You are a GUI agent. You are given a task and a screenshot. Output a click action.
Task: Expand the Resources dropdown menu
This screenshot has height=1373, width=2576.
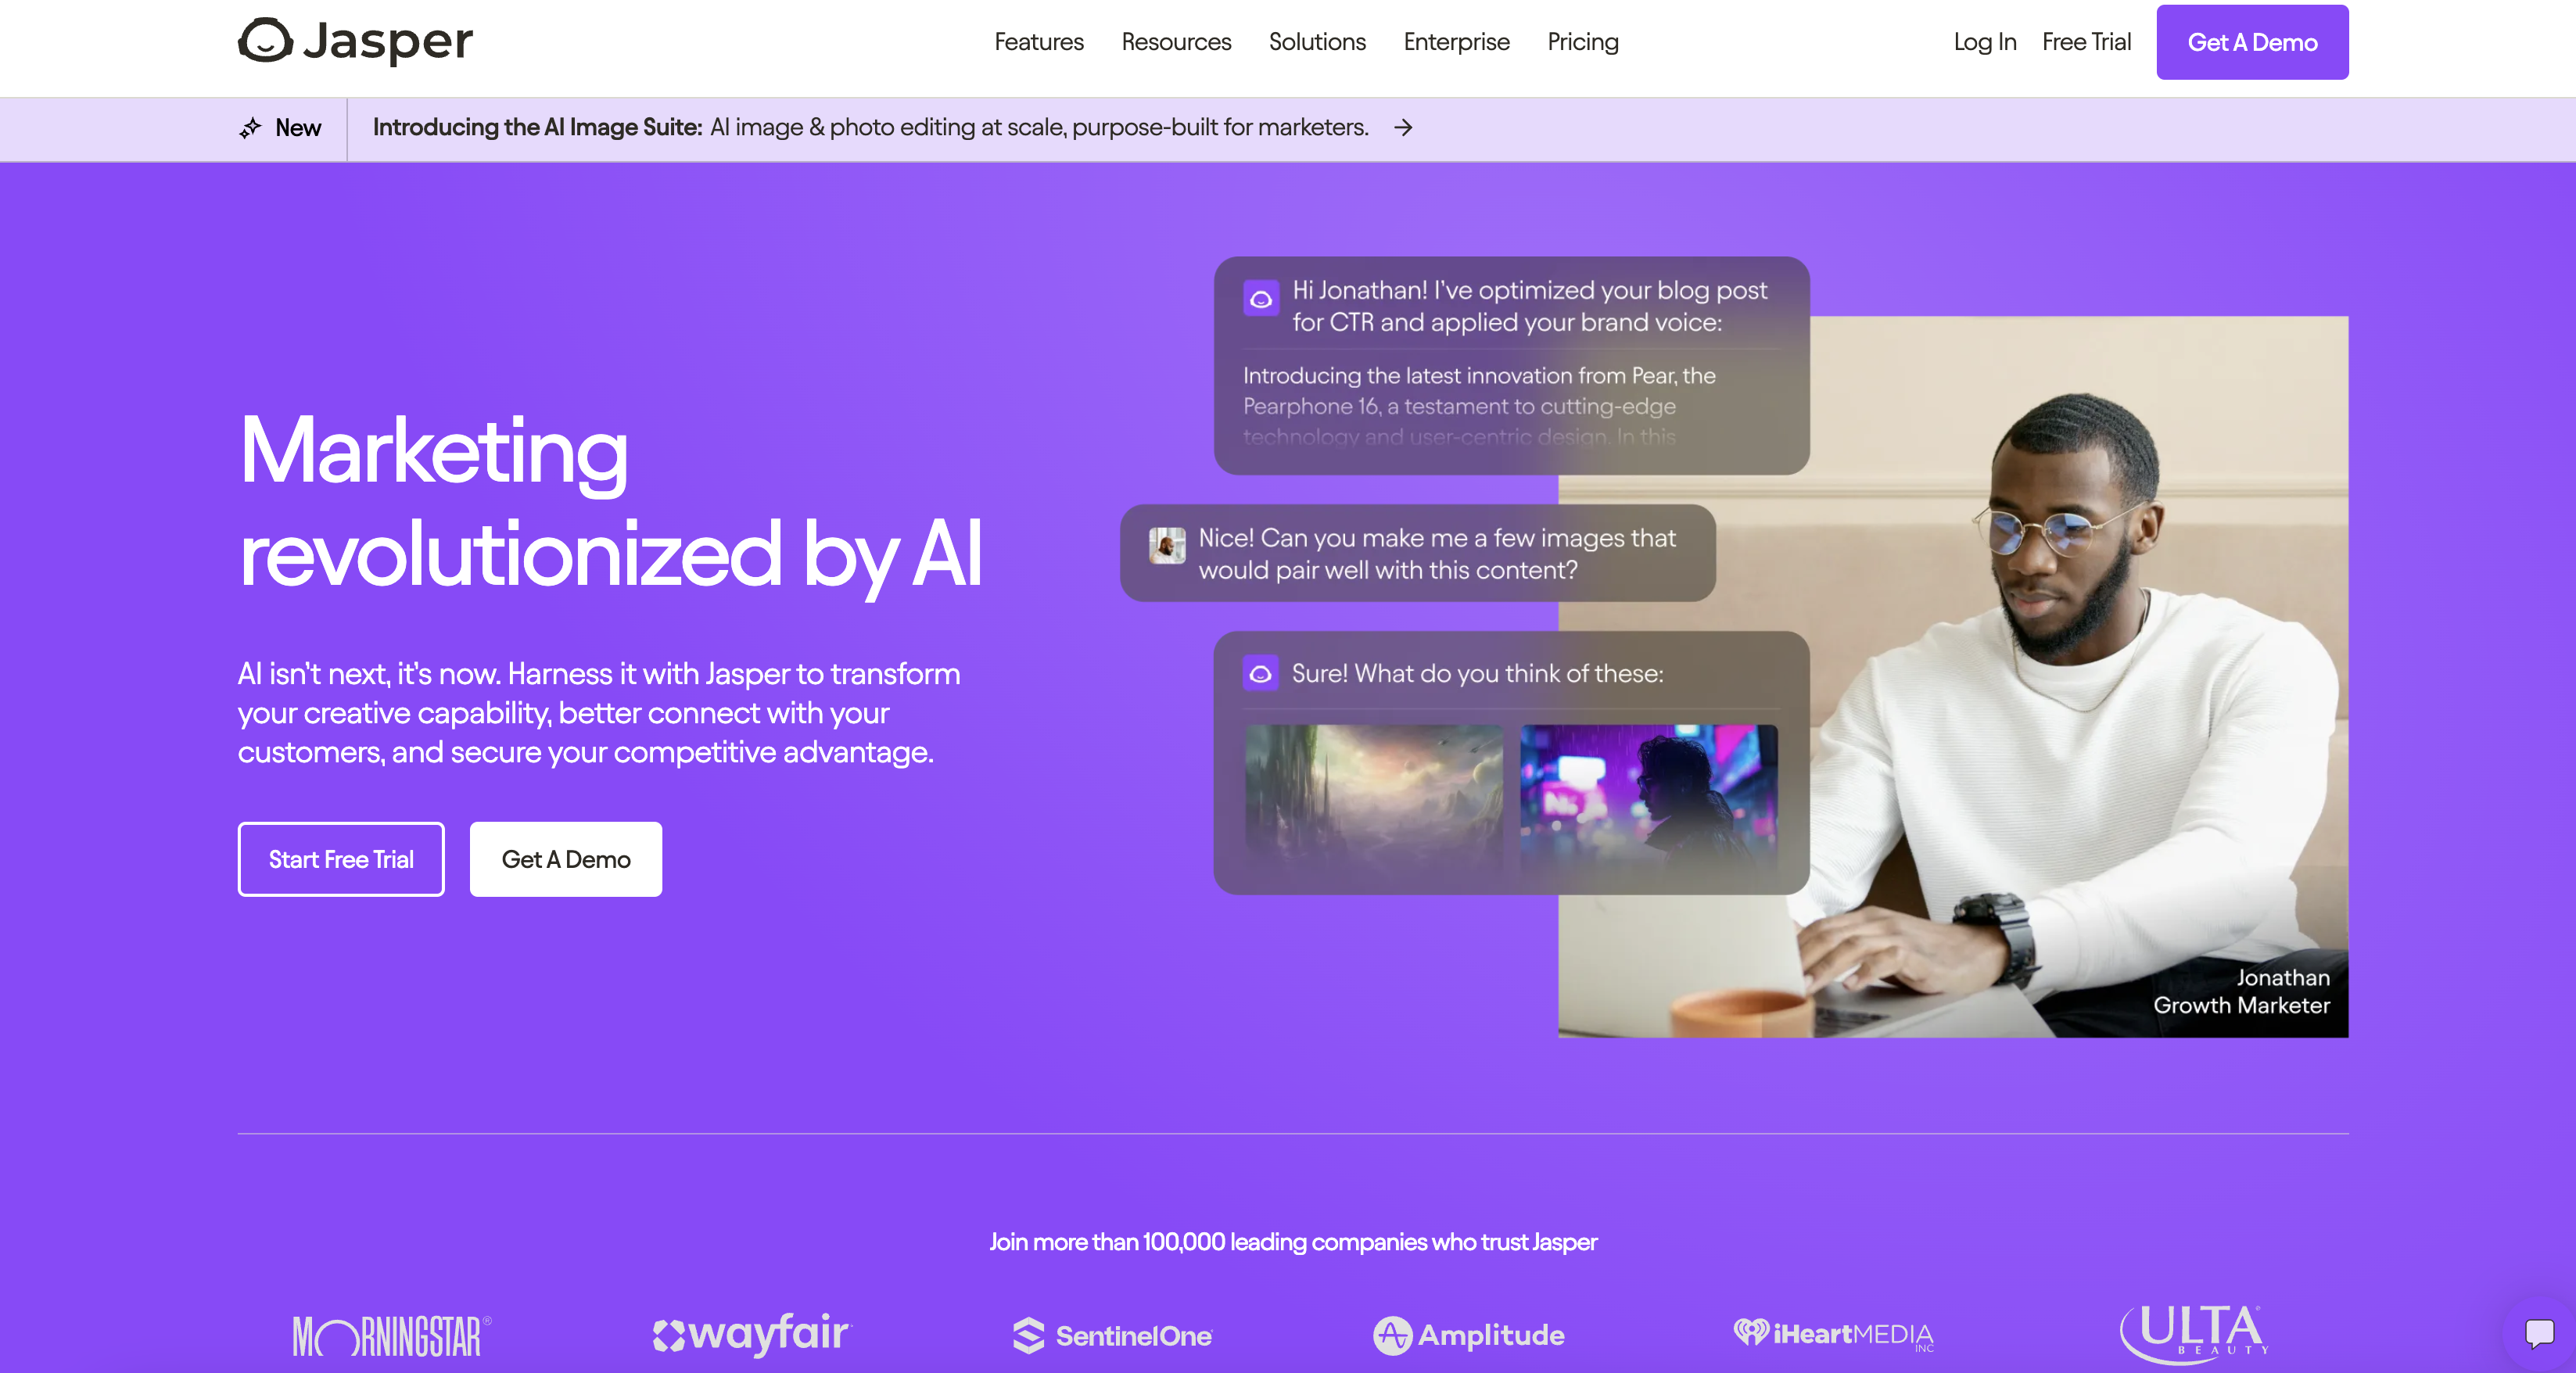coord(1175,42)
